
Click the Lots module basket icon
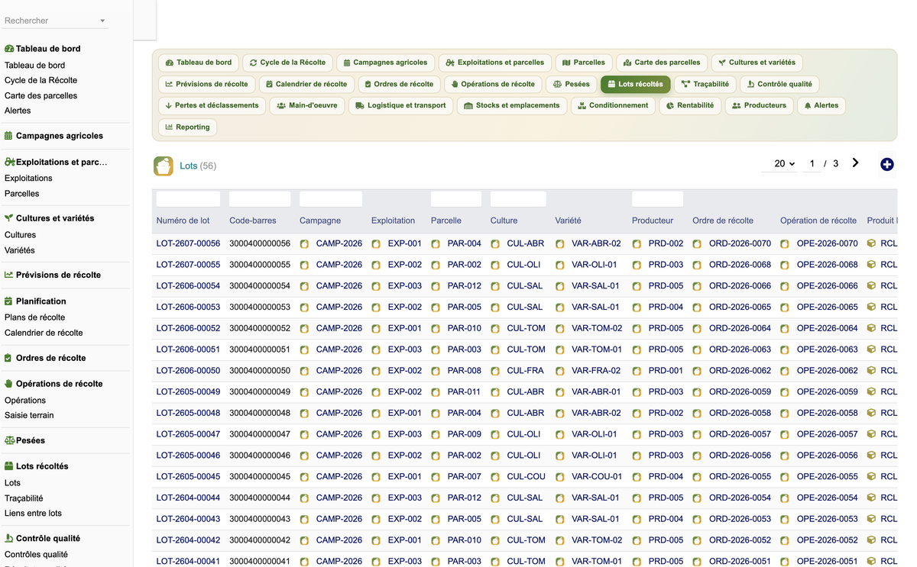click(163, 166)
